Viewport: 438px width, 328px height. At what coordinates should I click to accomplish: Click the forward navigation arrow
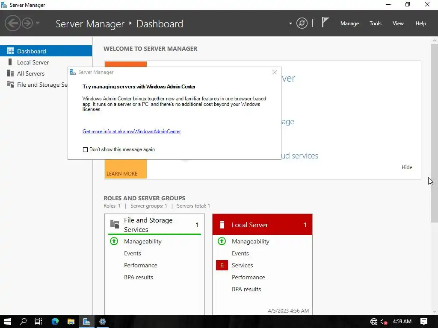[x=27, y=23]
